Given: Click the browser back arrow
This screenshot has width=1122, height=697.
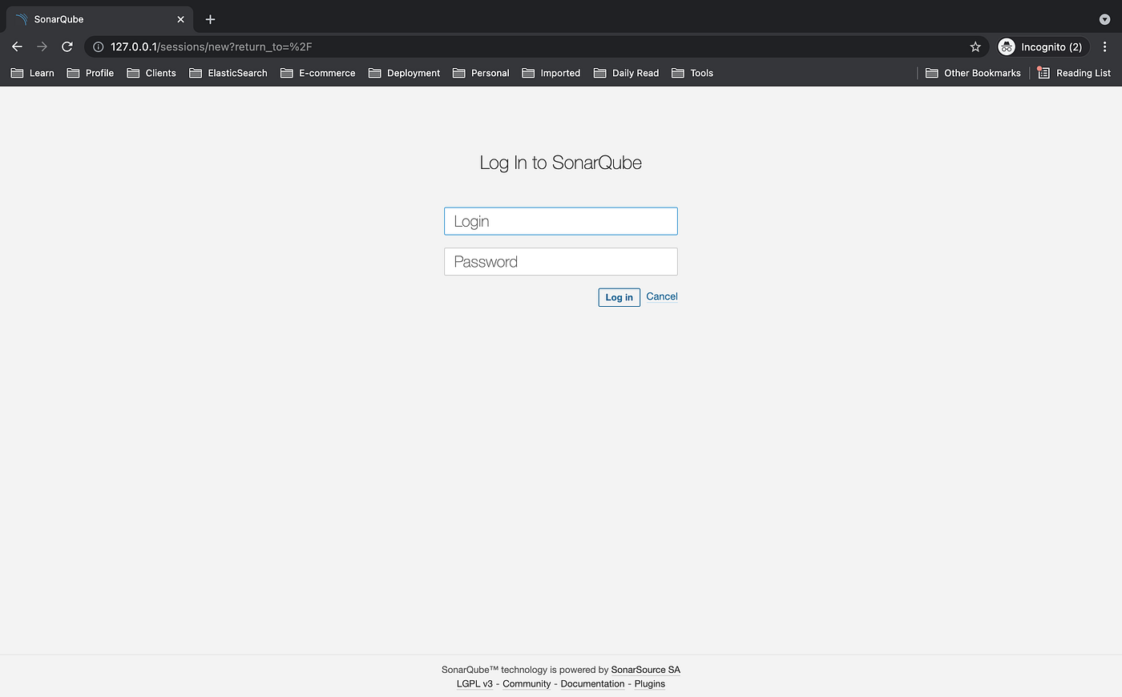Looking at the screenshot, I should click(x=17, y=46).
